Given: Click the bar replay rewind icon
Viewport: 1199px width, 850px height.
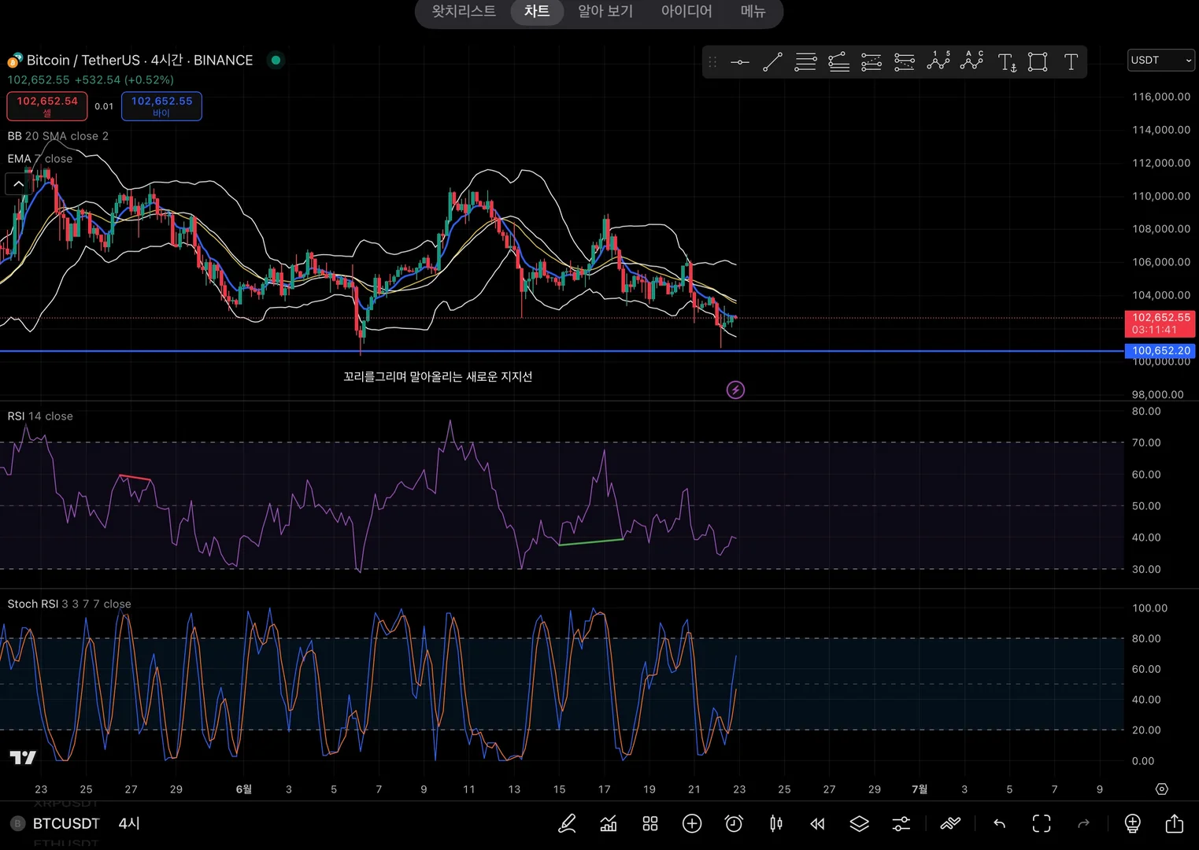Looking at the screenshot, I should point(817,823).
